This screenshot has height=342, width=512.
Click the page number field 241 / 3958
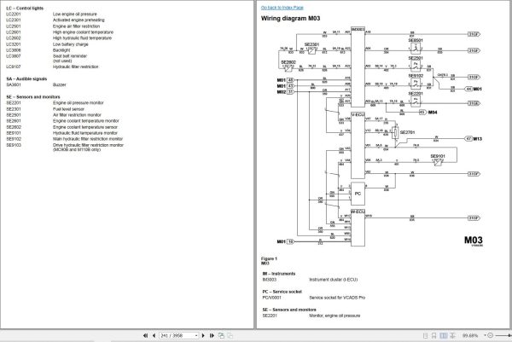(x=177, y=335)
